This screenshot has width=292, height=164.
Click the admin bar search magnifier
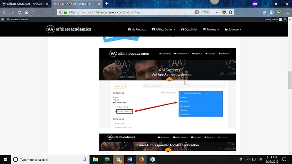point(285,19)
